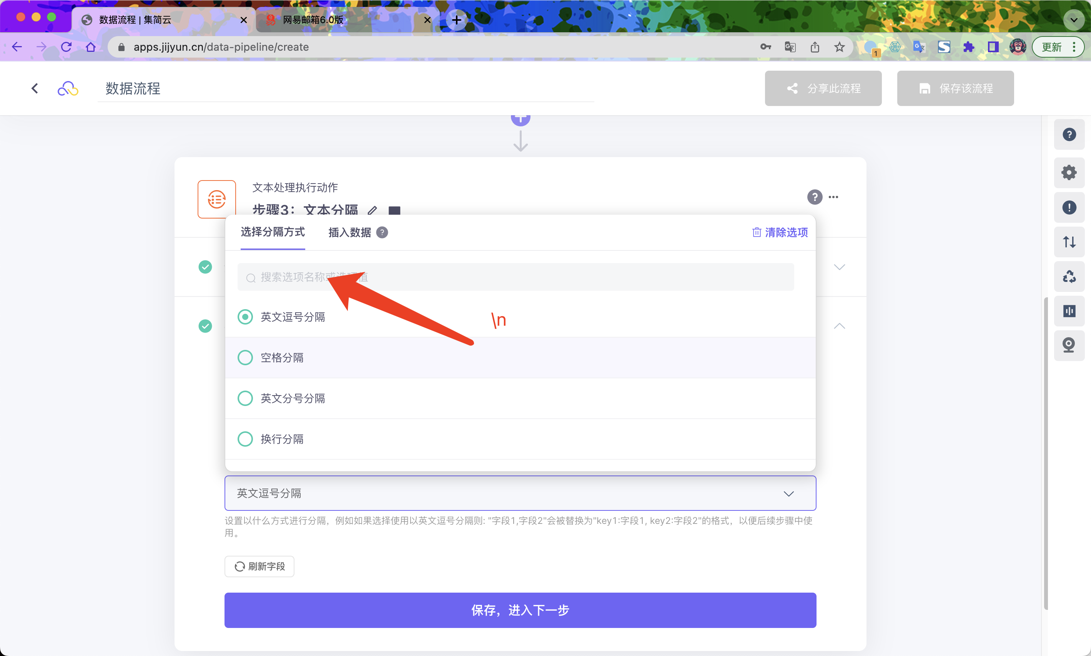Collapse the section with up chevron
Screen dimensions: 1091x656
tap(839, 326)
